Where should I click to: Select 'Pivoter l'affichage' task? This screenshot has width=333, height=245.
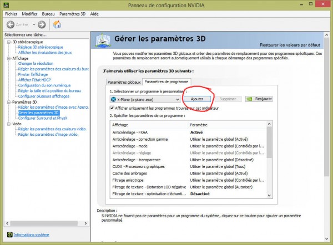tap(33, 74)
